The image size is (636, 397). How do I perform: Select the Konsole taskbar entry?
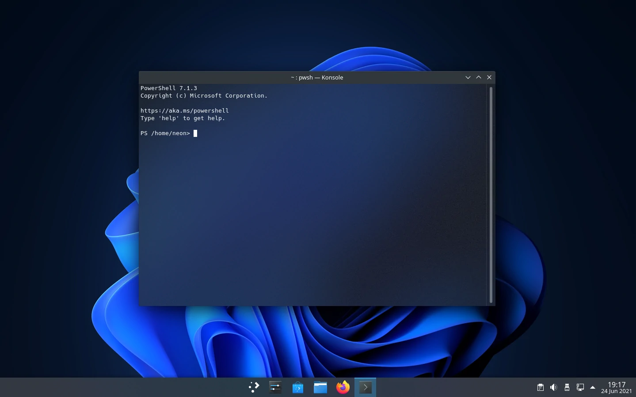coord(366,387)
